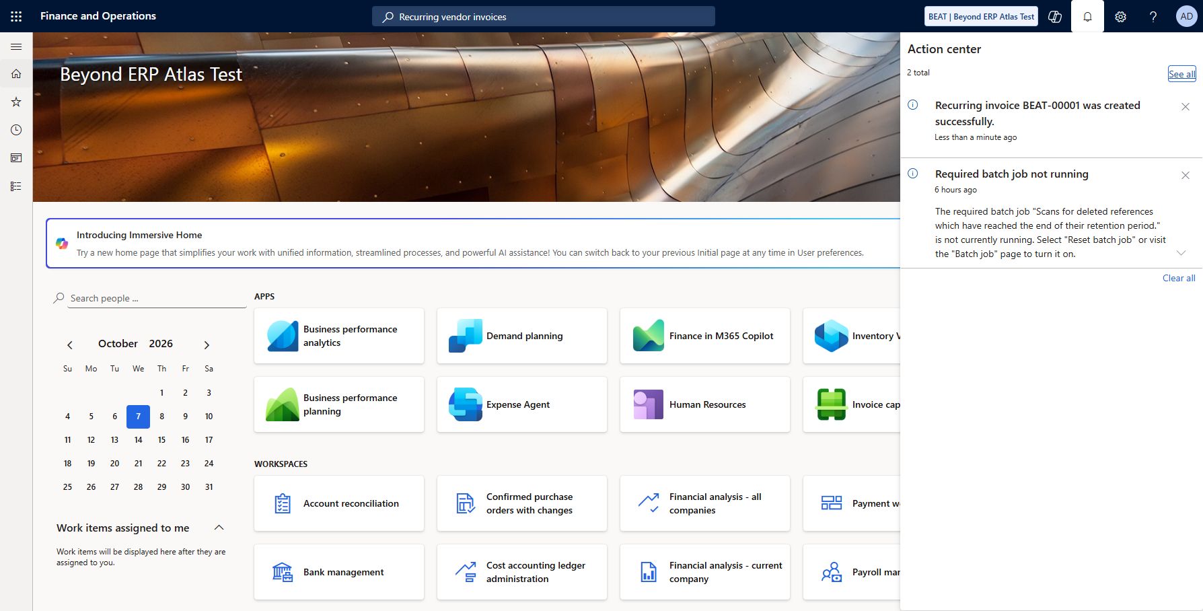Launch the Demand planning app

click(522, 336)
